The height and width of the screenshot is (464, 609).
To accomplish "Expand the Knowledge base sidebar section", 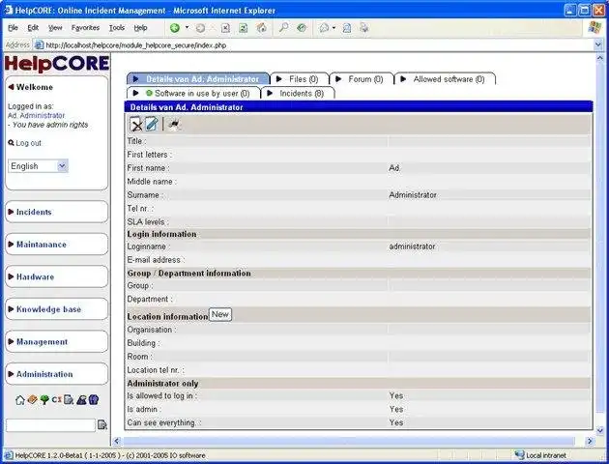I will tap(57, 309).
